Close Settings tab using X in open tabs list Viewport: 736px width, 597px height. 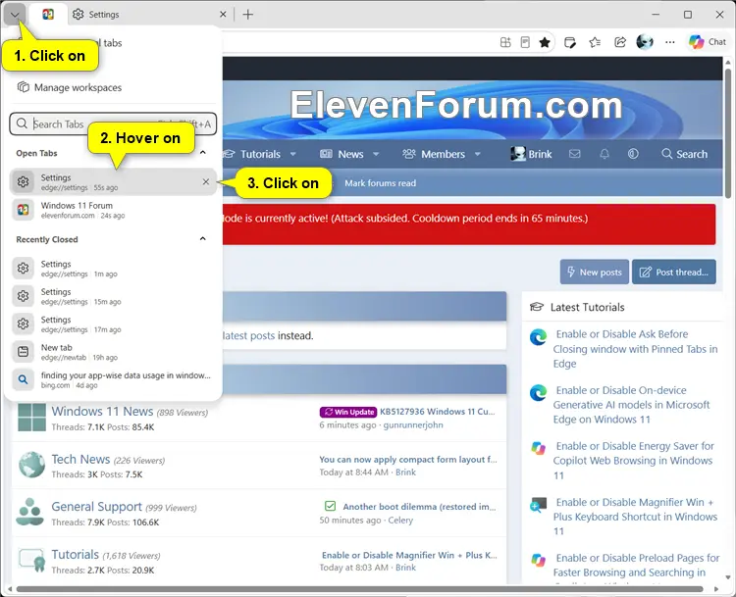tap(206, 182)
